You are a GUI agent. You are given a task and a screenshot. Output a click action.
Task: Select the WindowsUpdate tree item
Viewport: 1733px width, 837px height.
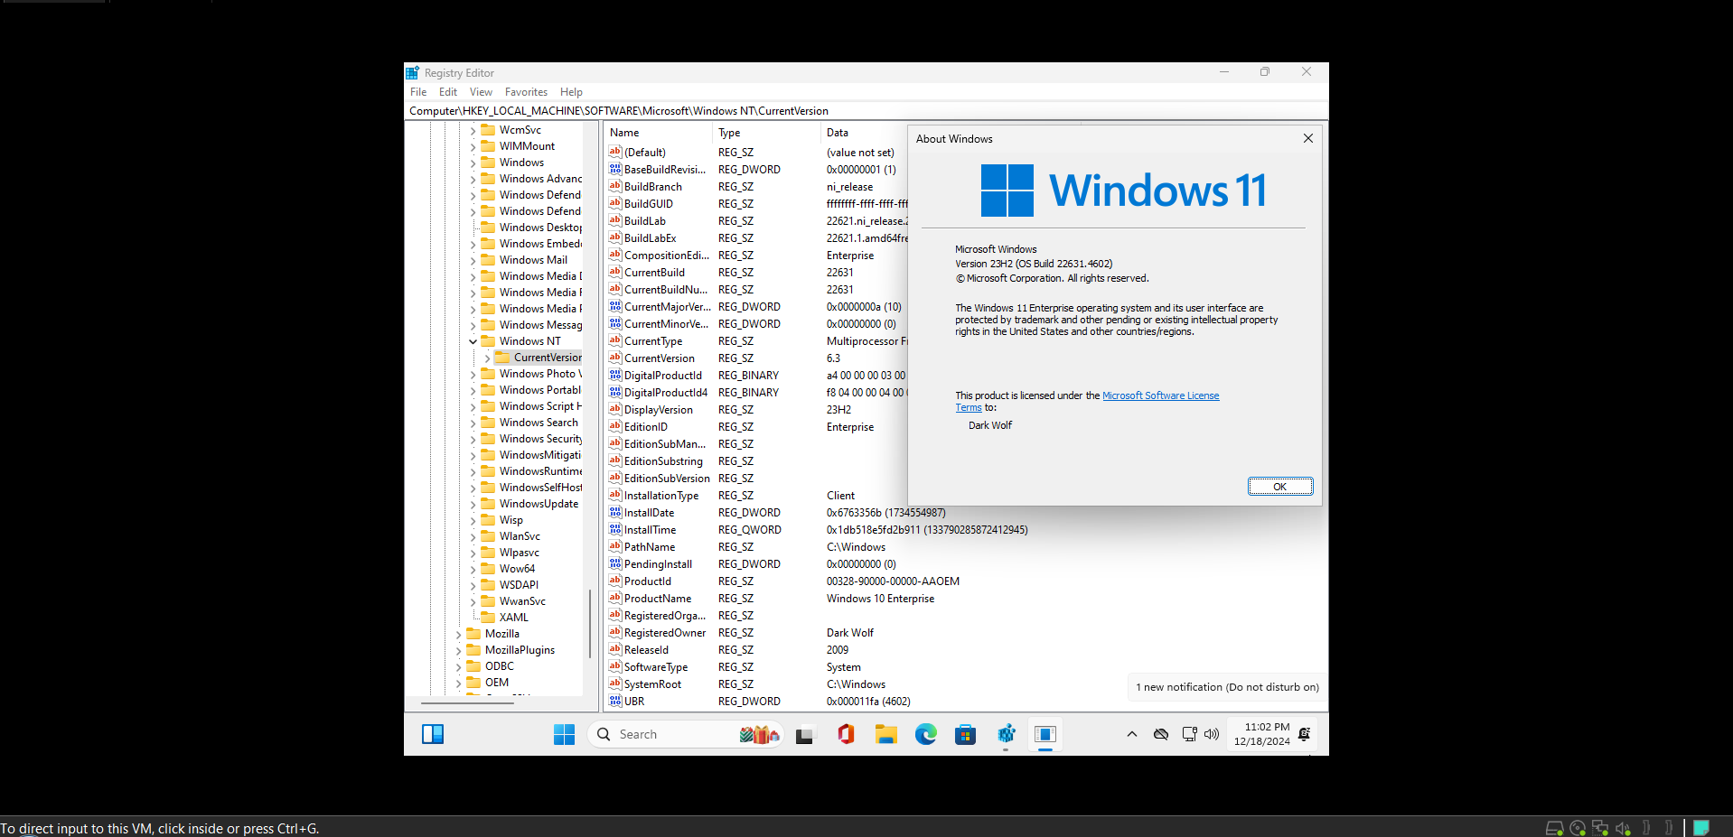(x=539, y=504)
